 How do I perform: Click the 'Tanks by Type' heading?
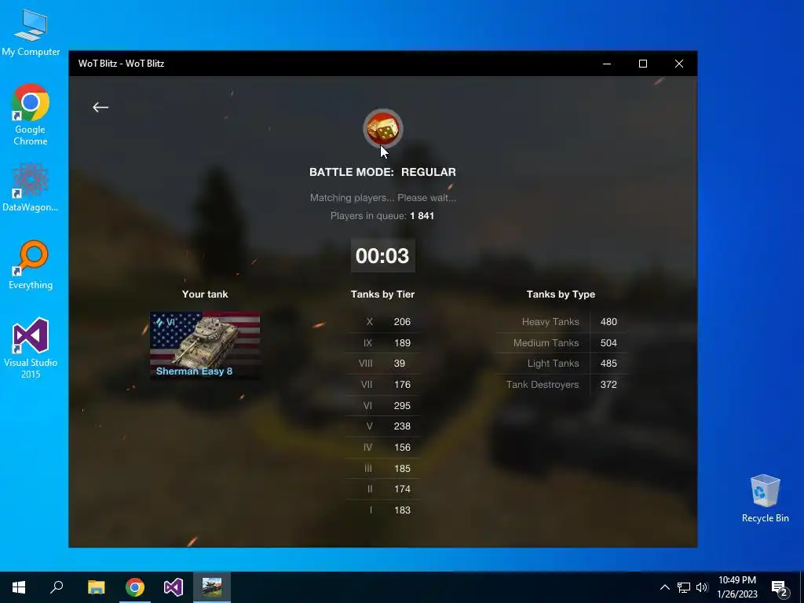pyautogui.click(x=561, y=294)
